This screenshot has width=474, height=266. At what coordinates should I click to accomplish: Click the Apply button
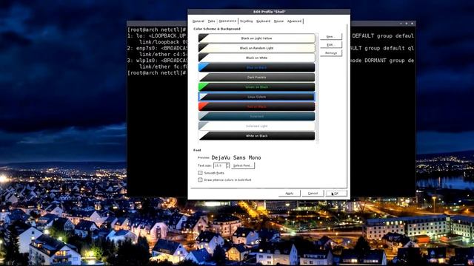tap(290, 194)
